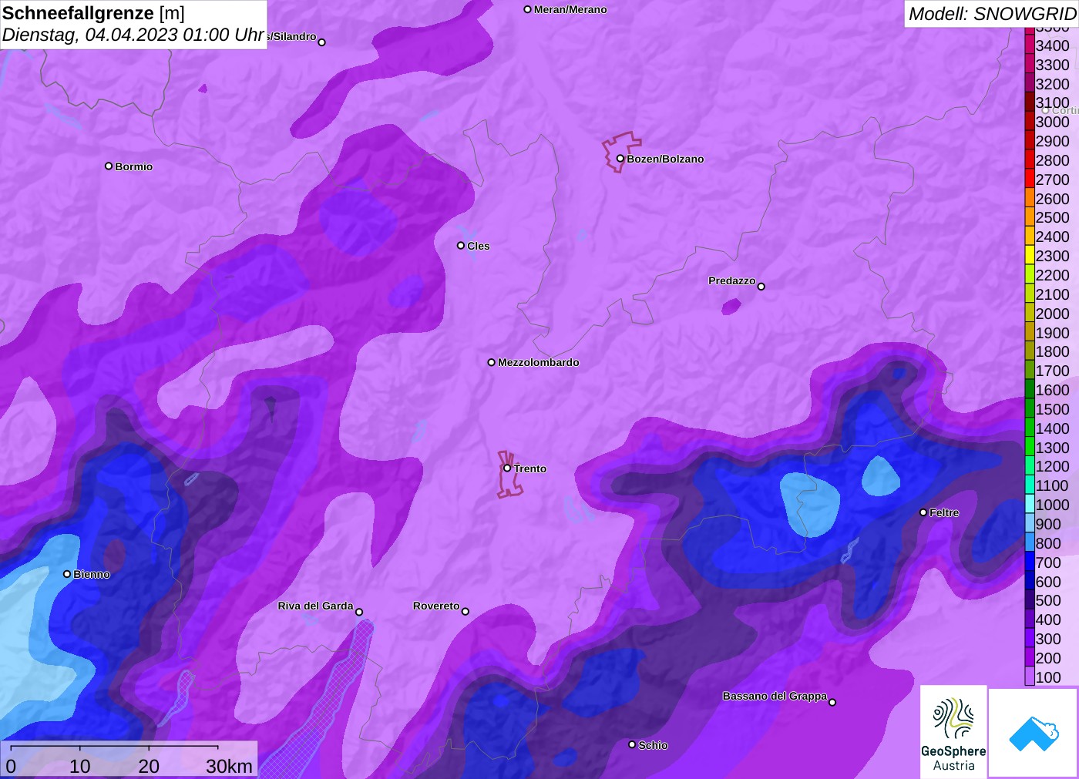Click the Trento city marker
The width and height of the screenshot is (1079, 779).
tap(507, 468)
